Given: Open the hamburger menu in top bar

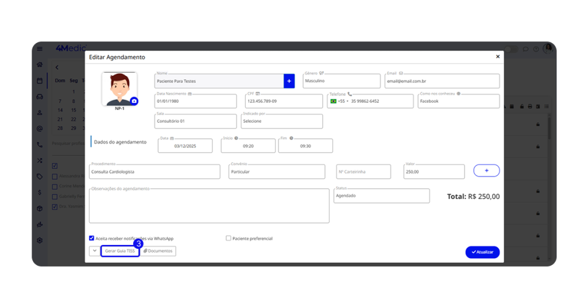Looking at the screenshot, I should pyautogui.click(x=40, y=49).
